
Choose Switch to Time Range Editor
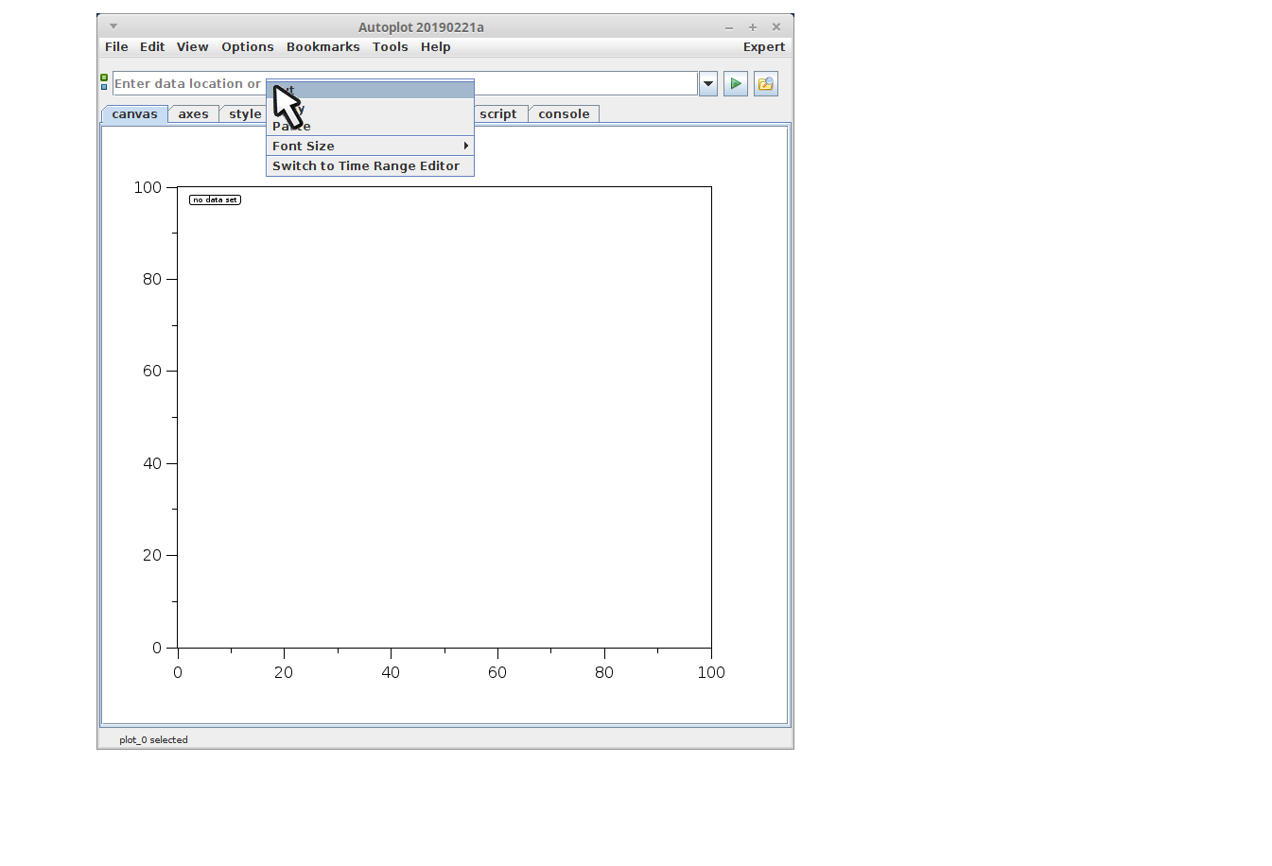point(366,166)
